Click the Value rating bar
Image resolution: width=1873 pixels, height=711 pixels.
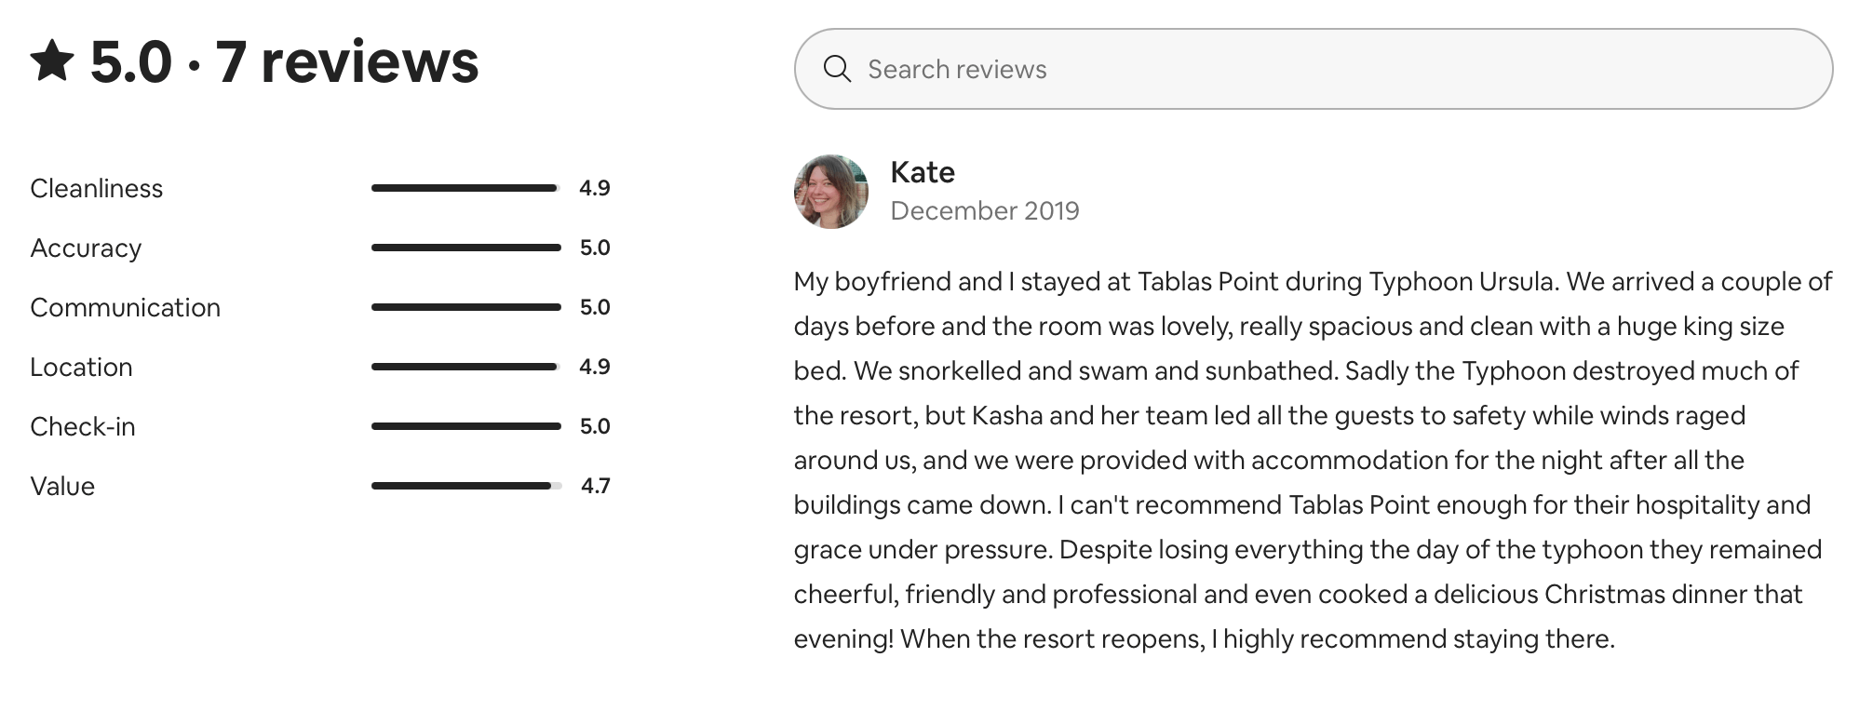click(x=465, y=486)
